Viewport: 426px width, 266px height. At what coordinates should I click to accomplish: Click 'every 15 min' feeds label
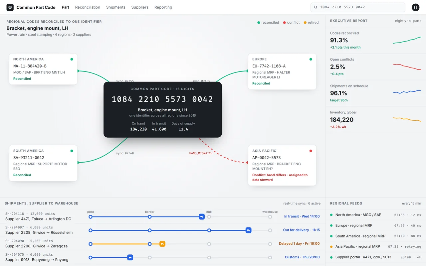[411, 203]
